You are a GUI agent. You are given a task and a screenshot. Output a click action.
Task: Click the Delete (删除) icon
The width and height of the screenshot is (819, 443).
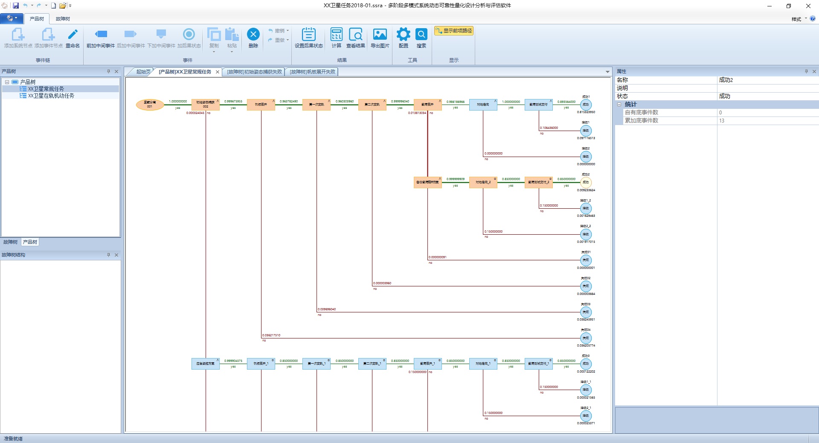253,35
